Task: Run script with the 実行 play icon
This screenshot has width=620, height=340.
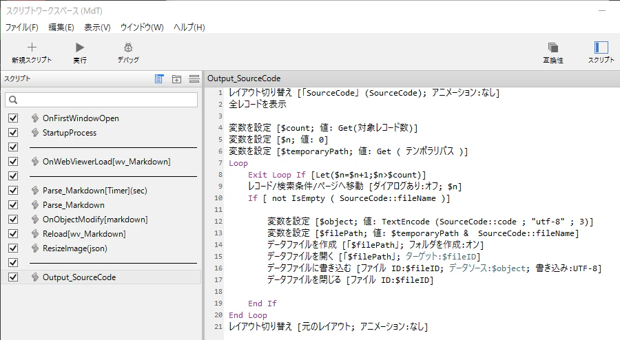Action: click(80, 47)
